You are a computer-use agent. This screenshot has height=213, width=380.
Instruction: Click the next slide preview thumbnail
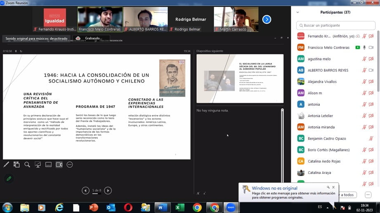pyautogui.click(x=240, y=79)
